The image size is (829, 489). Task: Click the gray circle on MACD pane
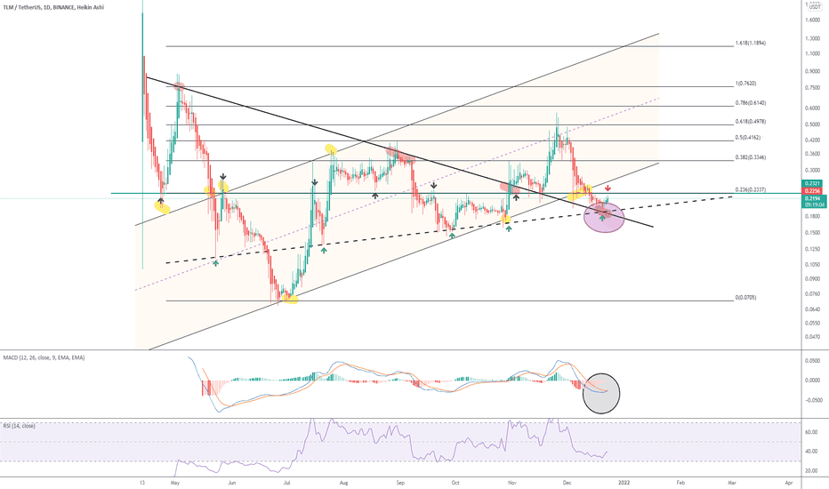(601, 393)
